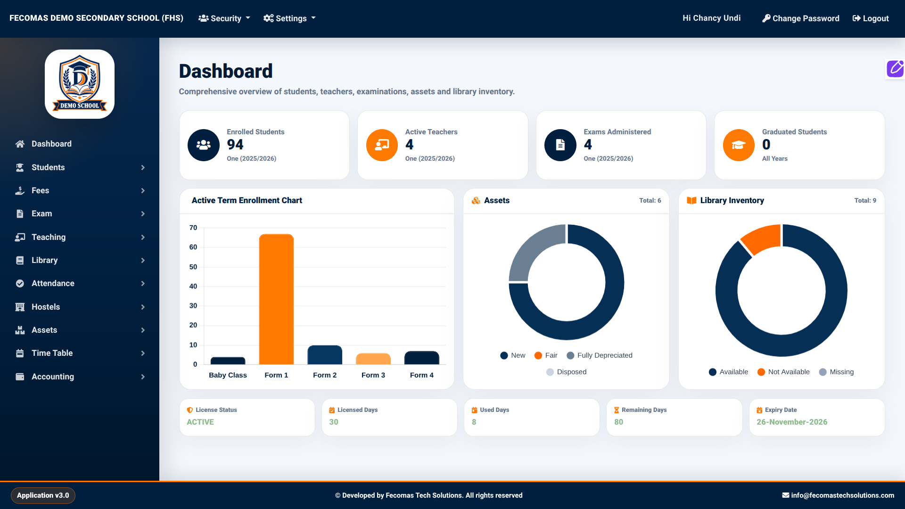The width and height of the screenshot is (905, 509).
Task: Toggle Available legend in Library Inventory
Action: click(729, 372)
